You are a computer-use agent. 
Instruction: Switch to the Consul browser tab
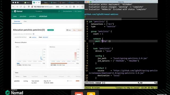63,3
